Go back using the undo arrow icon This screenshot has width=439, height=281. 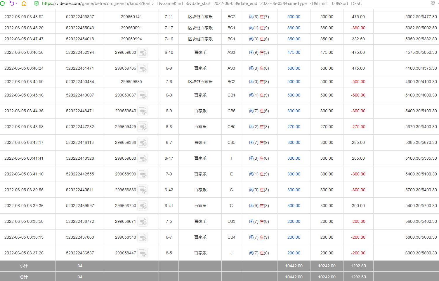tap(12, 4)
